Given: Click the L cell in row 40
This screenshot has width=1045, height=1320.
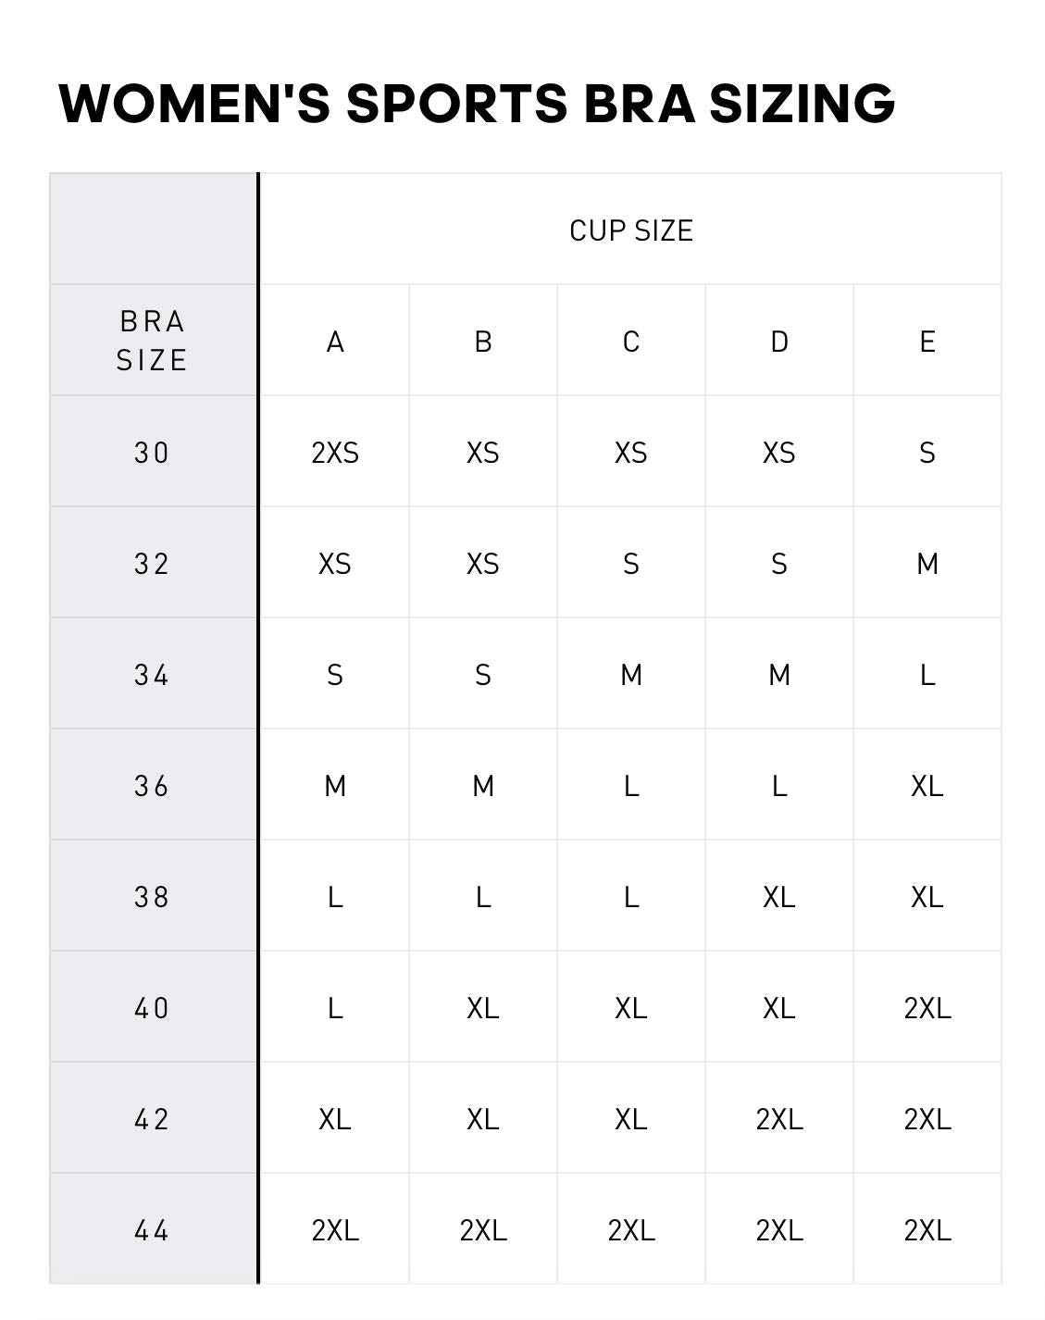Looking at the screenshot, I should click(335, 1008).
